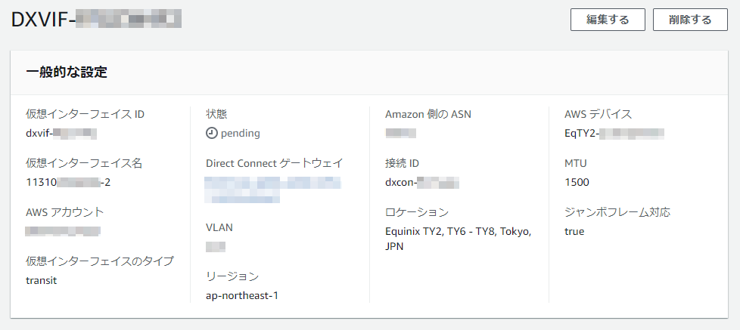Click the ap-northeast-1 region value
This screenshot has width=740, height=330.
tap(242, 295)
